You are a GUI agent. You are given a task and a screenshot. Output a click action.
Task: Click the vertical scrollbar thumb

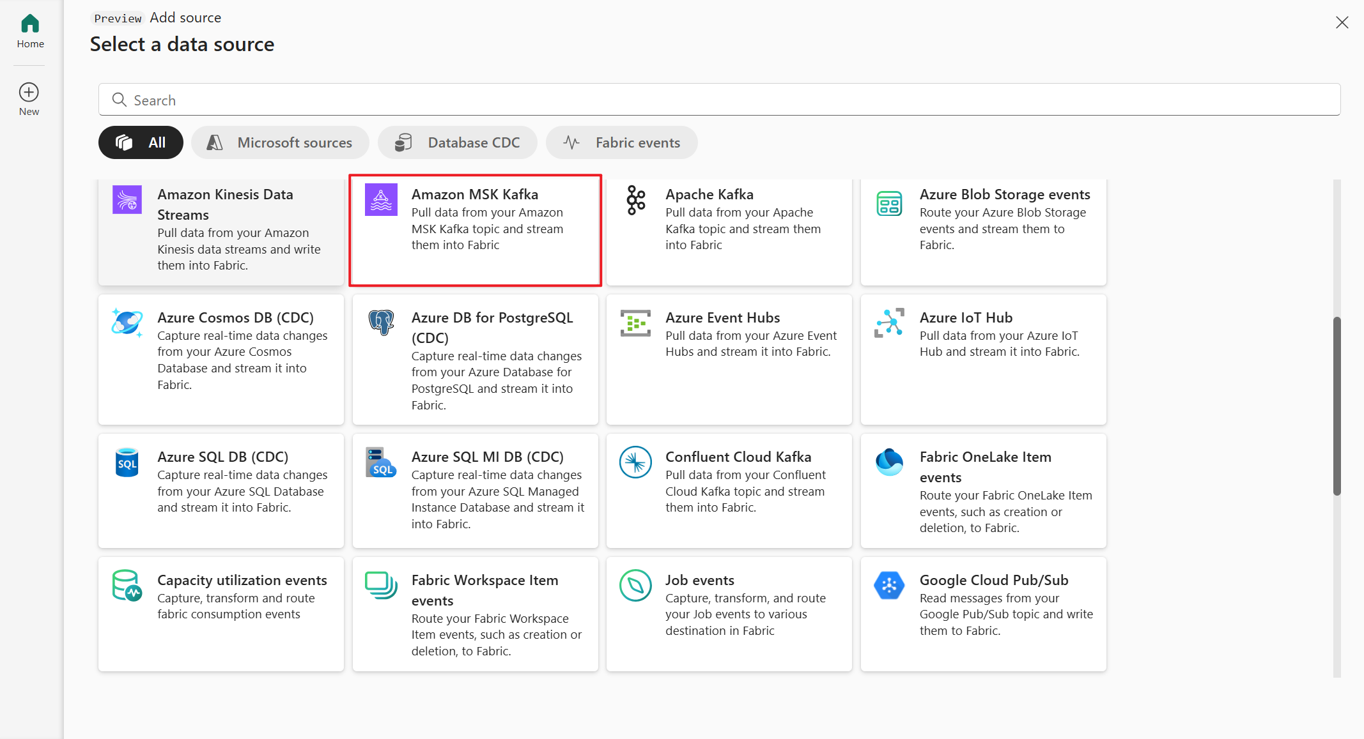tap(1337, 406)
